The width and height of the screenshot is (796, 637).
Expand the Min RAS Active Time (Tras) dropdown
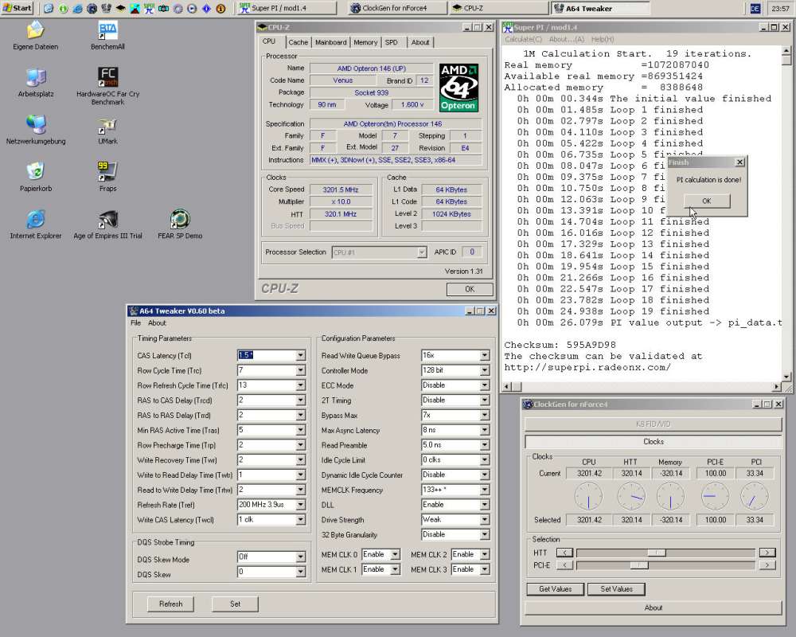[301, 430]
